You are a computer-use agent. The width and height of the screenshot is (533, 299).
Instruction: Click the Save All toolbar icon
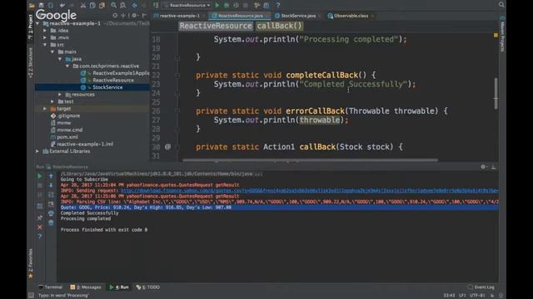tap(41, 5)
